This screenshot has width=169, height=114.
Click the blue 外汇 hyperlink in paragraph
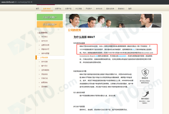click(x=134, y=50)
